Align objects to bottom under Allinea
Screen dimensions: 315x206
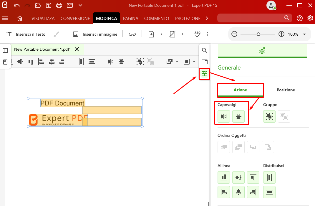(224, 177)
